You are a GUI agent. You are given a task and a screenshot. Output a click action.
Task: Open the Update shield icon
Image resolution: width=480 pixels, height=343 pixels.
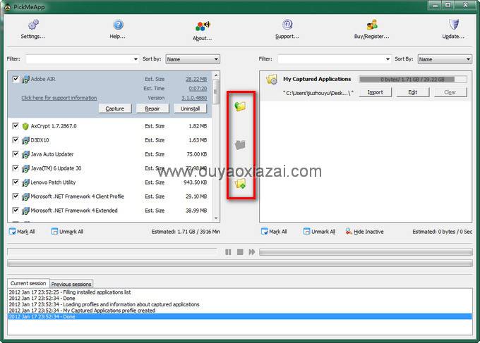[x=454, y=24]
